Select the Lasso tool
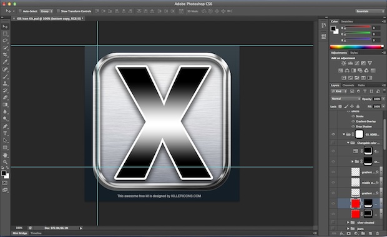Viewport: 387px width, 237px height. click(x=5, y=41)
